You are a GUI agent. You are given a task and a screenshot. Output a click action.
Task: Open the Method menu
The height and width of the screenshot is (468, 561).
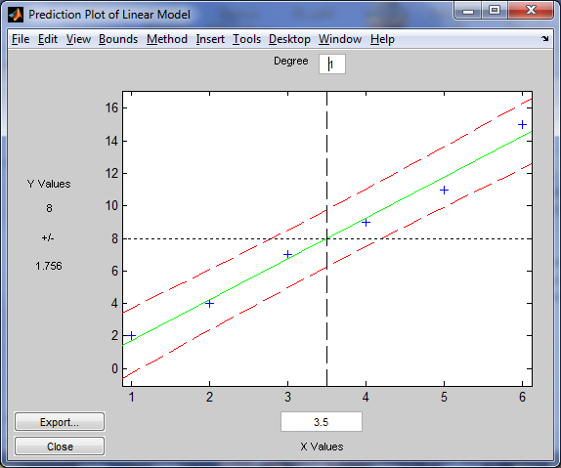coord(167,39)
